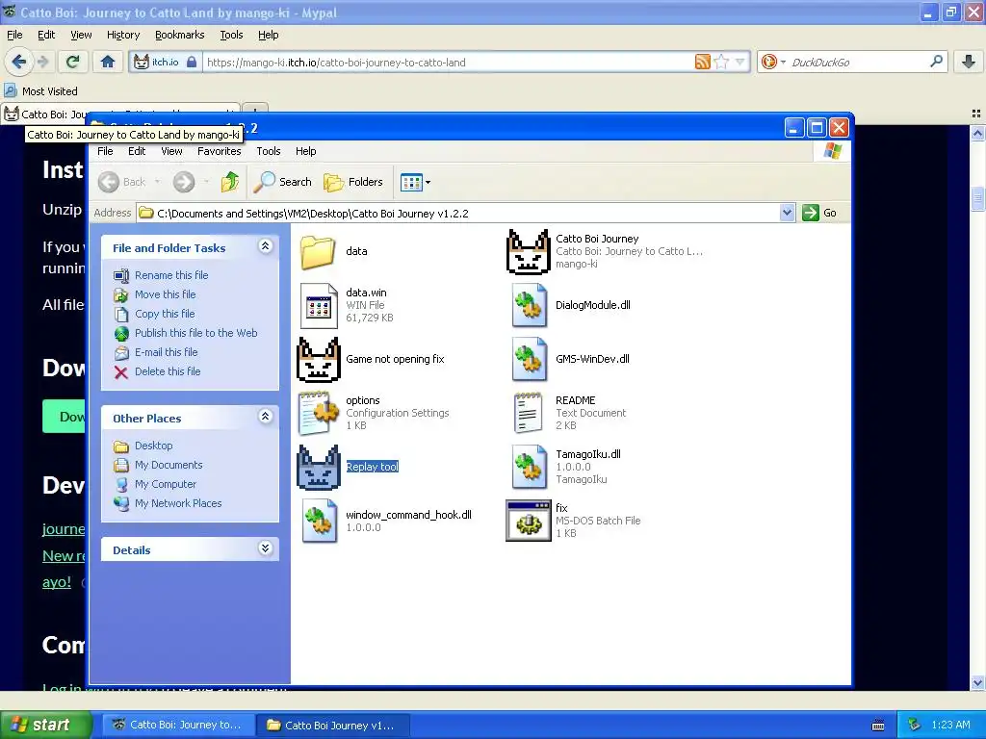The width and height of the screenshot is (986, 739).
Task: Open the Explorer Tools menu
Action: [x=268, y=151]
